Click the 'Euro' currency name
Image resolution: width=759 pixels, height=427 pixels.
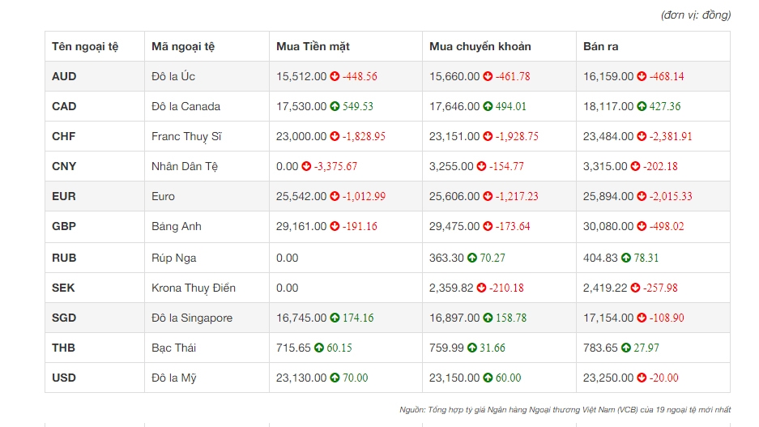pyautogui.click(x=163, y=196)
